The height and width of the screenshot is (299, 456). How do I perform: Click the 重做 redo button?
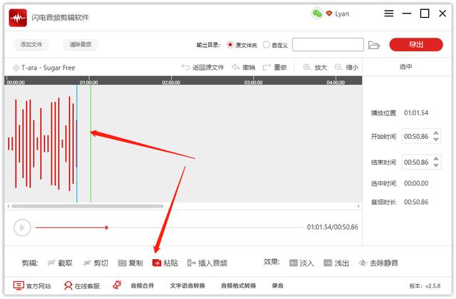(x=274, y=68)
